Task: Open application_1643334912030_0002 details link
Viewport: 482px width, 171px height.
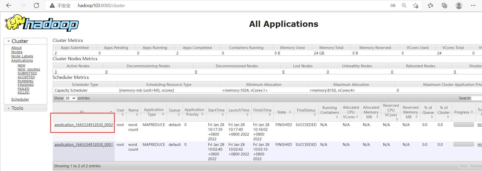Action: (84, 125)
